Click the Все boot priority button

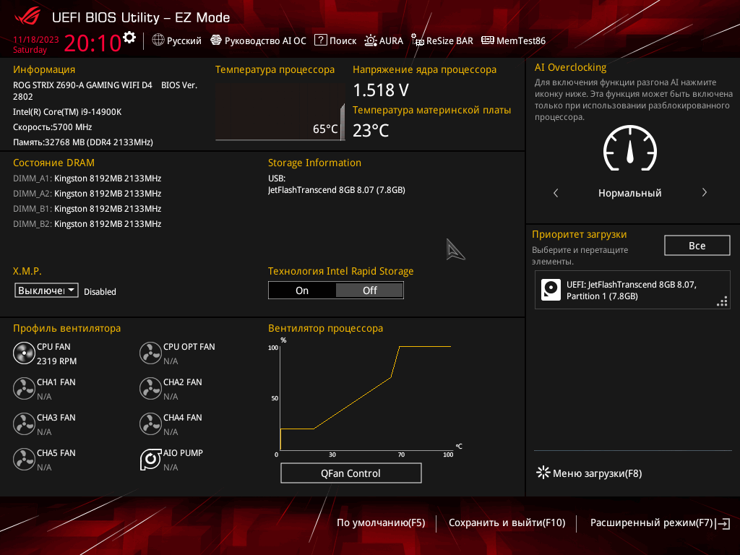(697, 246)
